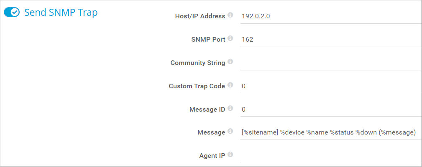Image resolution: width=422 pixels, height=167 pixels.
Task: Click the Send SNMP Trap heading text
Action: click(x=61, y=12)
